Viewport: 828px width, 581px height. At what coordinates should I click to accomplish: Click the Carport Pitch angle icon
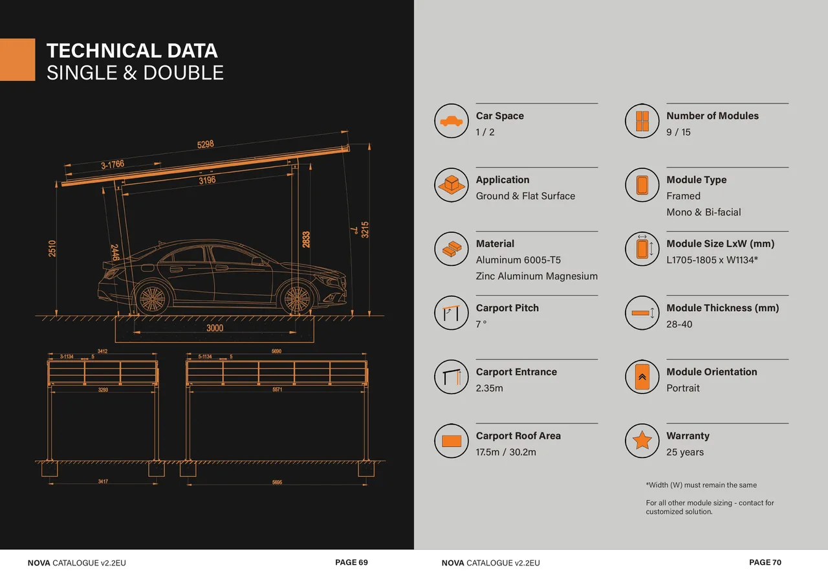coord(451,313)
